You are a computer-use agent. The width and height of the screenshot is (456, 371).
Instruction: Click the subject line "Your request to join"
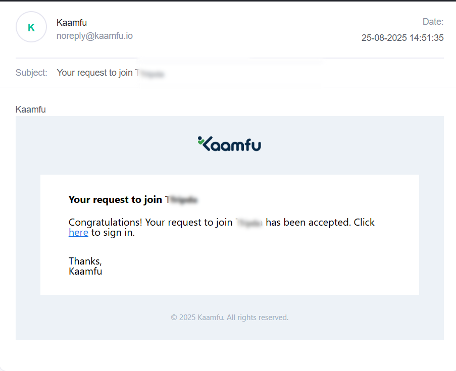coord(95,73)
